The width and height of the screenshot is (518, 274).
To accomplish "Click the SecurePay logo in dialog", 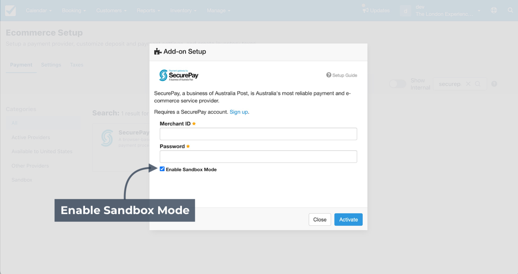I will pyautogui.click(x=179, y=75).
